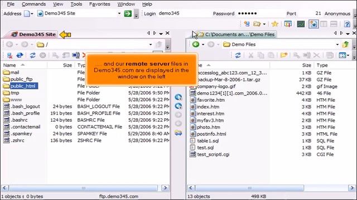Screen dimensions: 357x200
Task: Click the remote pane horizontal scrollbar thumb
Action: point(83,188)
